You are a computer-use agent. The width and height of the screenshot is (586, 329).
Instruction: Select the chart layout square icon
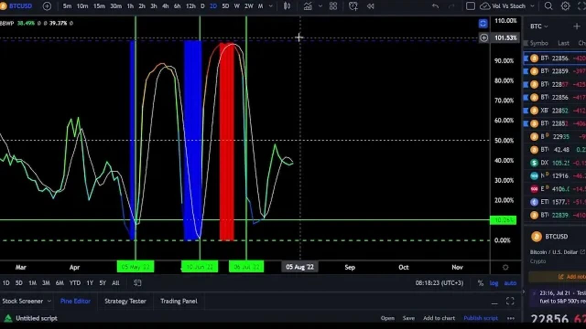tap(470, 6)
